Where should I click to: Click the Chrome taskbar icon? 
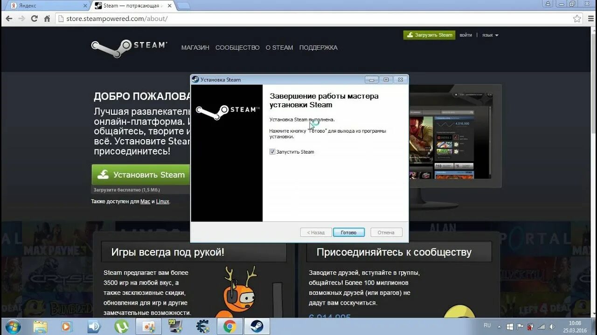tap(229, 327)
